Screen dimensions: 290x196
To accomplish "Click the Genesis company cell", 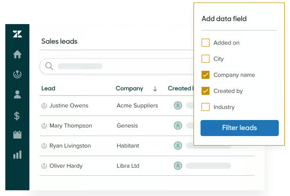I will (x=127, y=126).
